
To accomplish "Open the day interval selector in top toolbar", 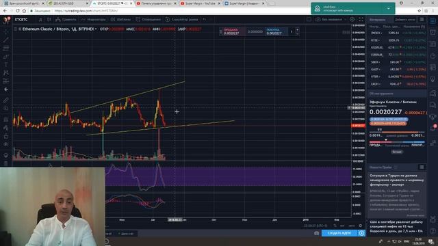I will [x=40, y=20].
